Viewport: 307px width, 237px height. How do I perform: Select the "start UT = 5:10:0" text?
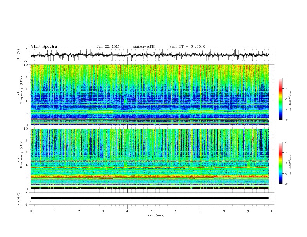tap(187, 46)
